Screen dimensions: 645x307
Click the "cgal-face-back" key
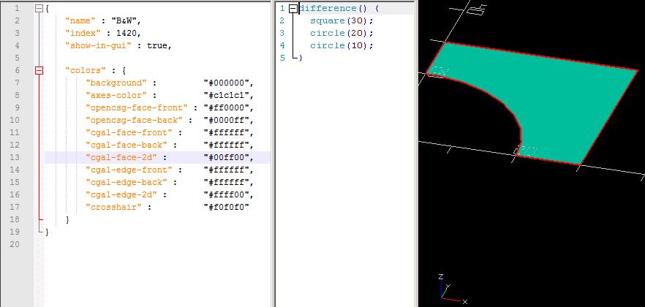[x=127, y=145]
